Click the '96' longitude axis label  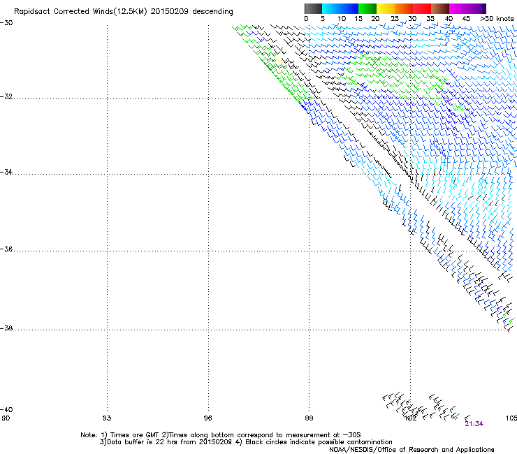point(207,418)
